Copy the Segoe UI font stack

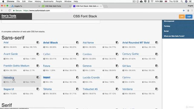[38, 89]
